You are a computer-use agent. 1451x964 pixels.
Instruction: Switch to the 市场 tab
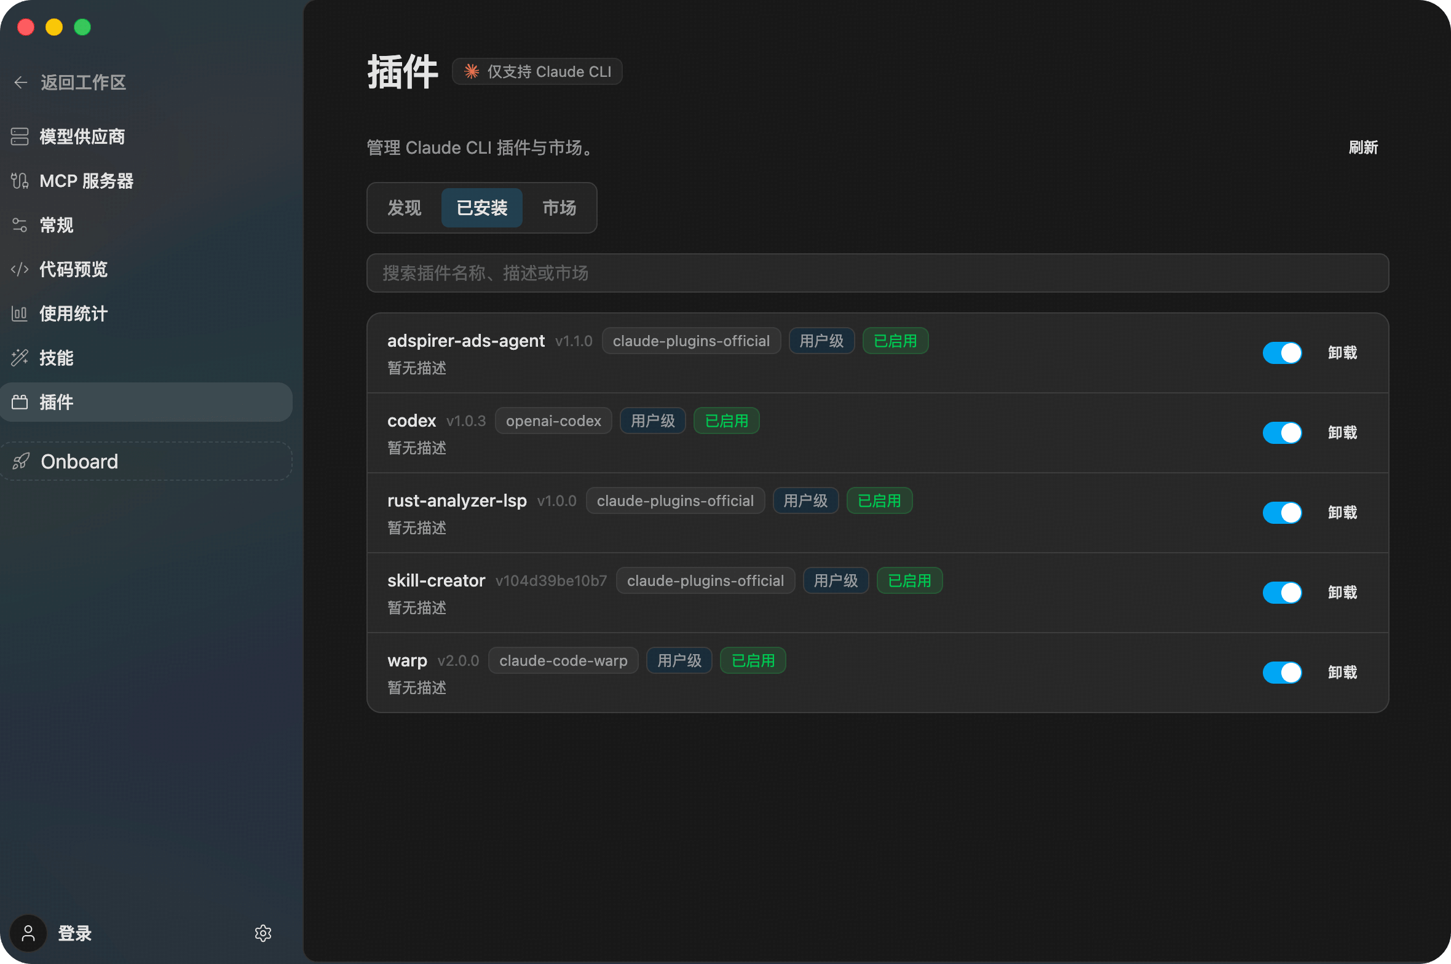pos(559,208)
